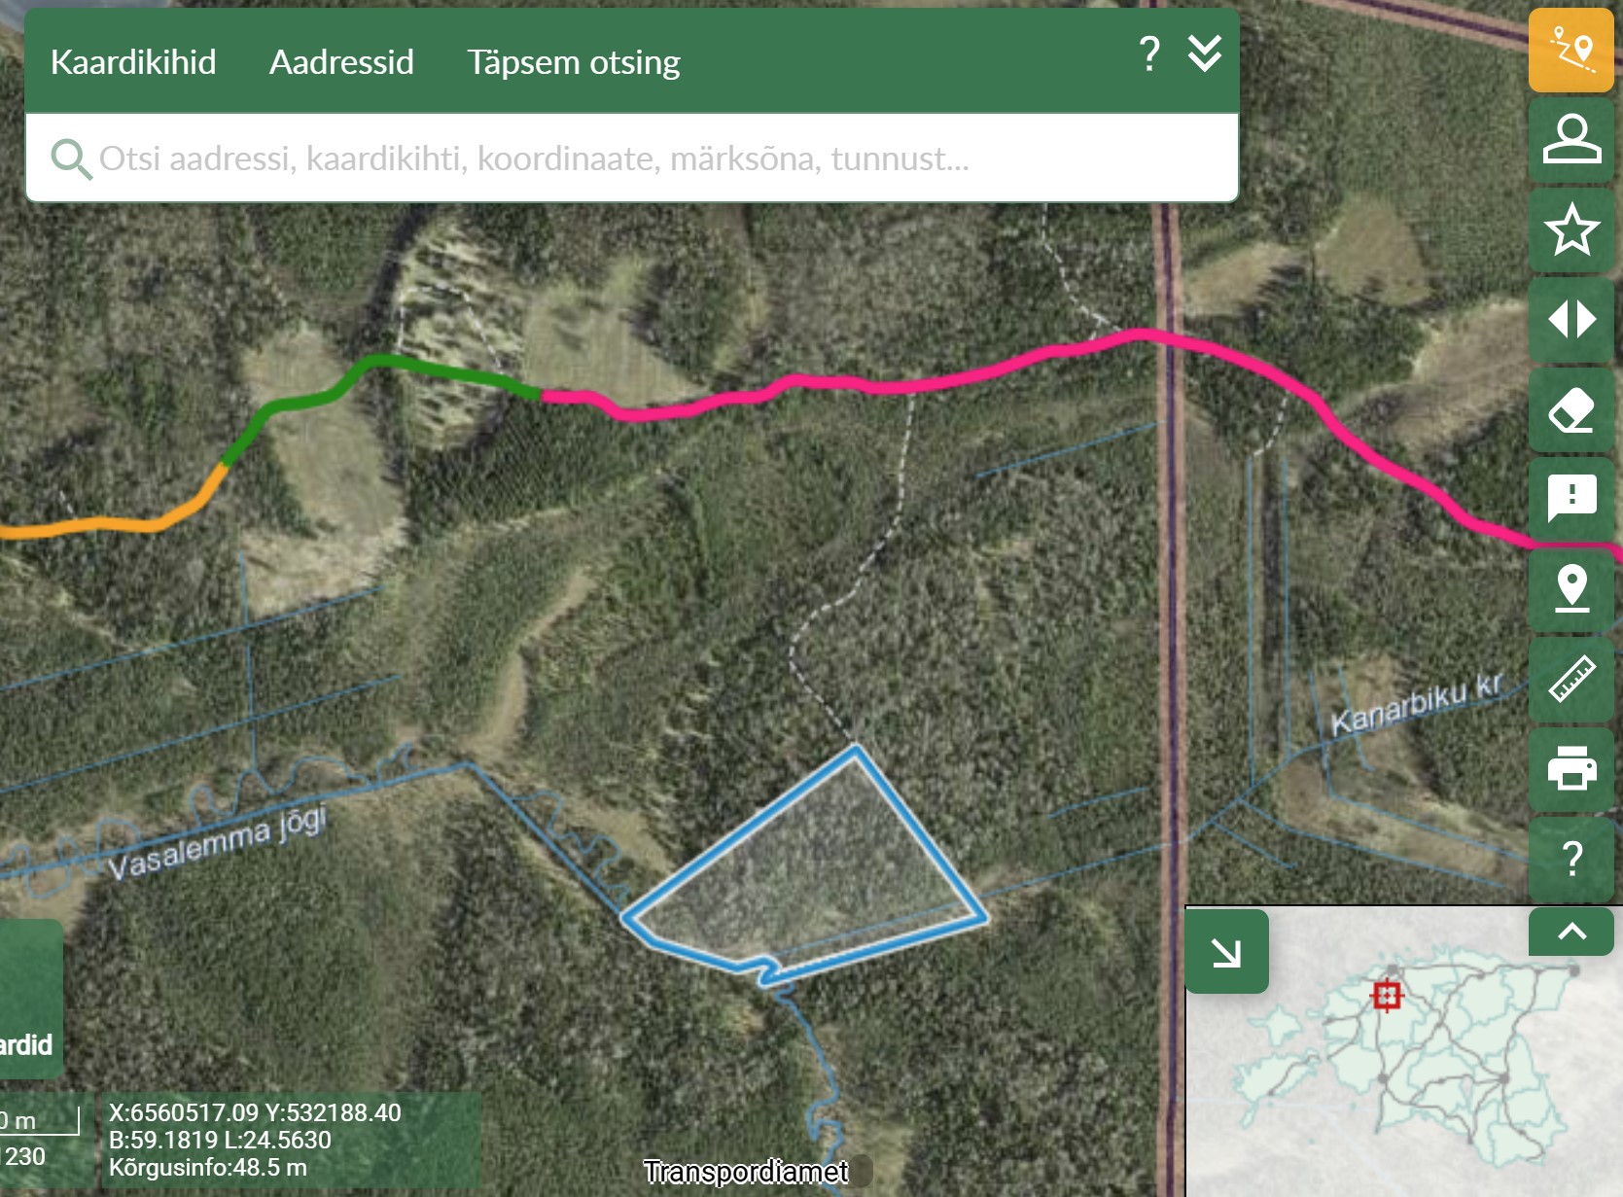
Task: Open help question mark in sidebar
Action: (1571, 859)
